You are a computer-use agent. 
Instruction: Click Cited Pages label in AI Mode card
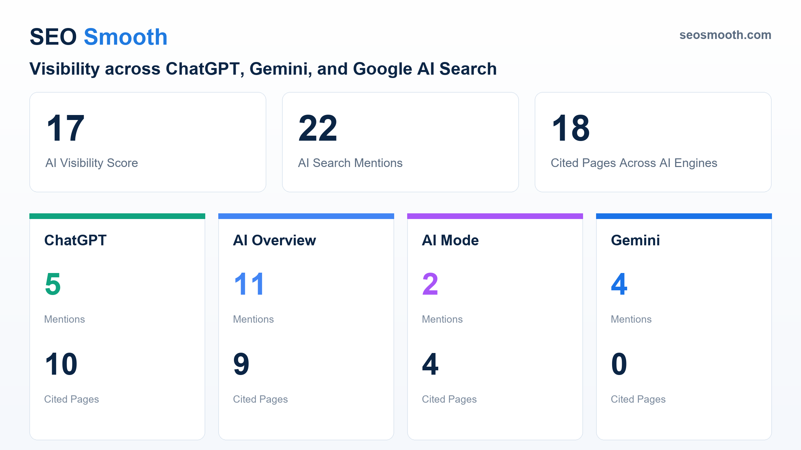(450, 399)
